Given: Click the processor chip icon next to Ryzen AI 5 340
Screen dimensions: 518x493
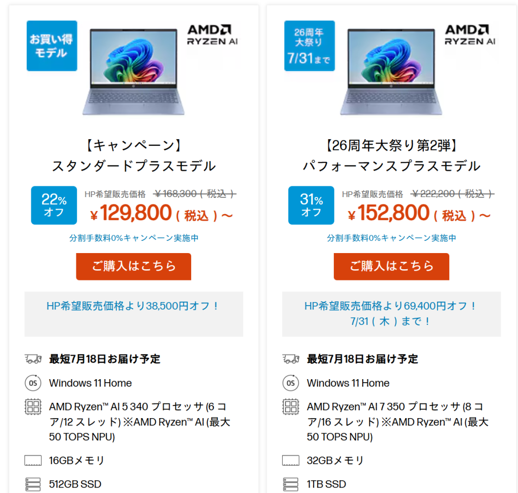Looking at the screenshot, I should coord(33,407).
